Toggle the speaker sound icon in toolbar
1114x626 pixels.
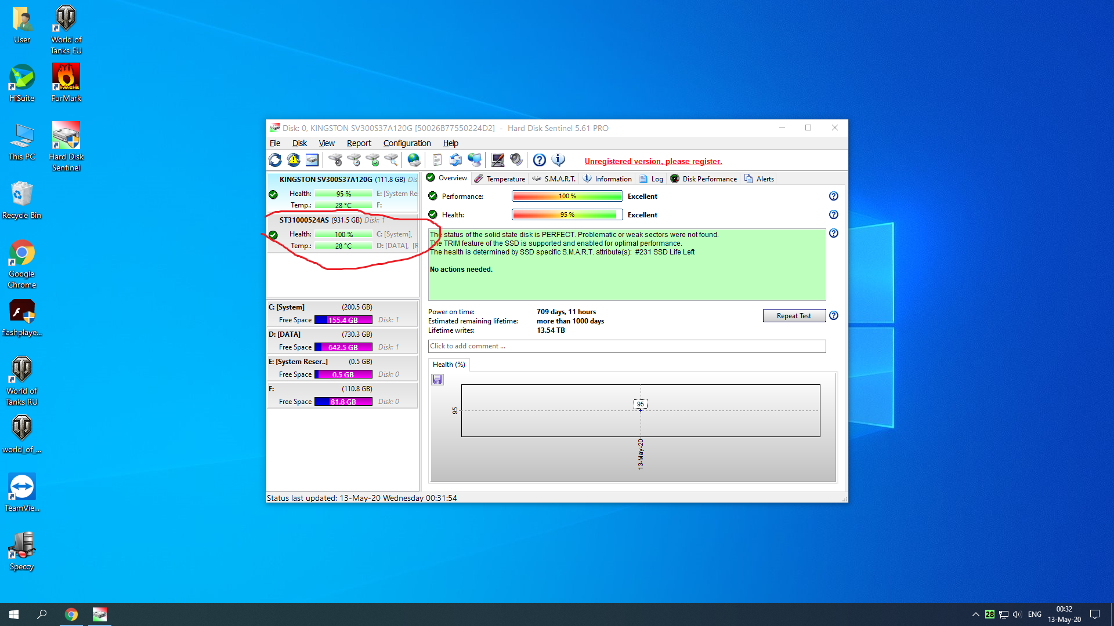[516, 160]
